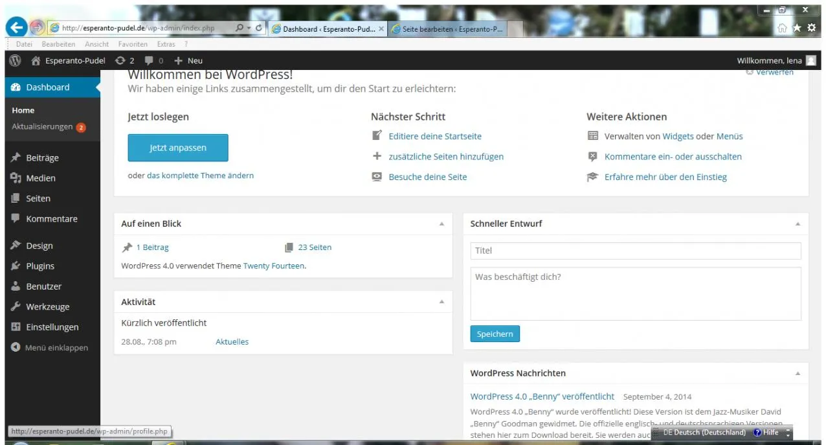Open the Editiere deine Startseite link
The width and height of the screenshot is (826, 445).
435,137
